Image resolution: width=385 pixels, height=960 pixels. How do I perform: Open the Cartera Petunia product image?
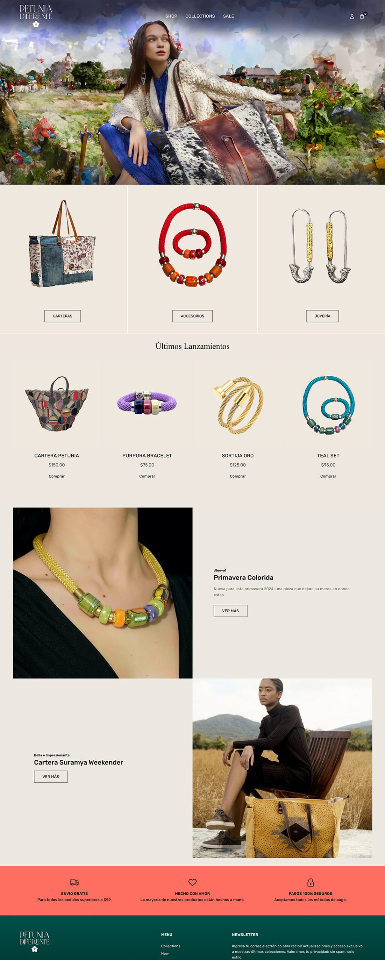click(x=57, y=405)
